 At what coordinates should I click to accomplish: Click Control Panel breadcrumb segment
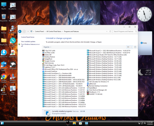(x=39, y=31)
